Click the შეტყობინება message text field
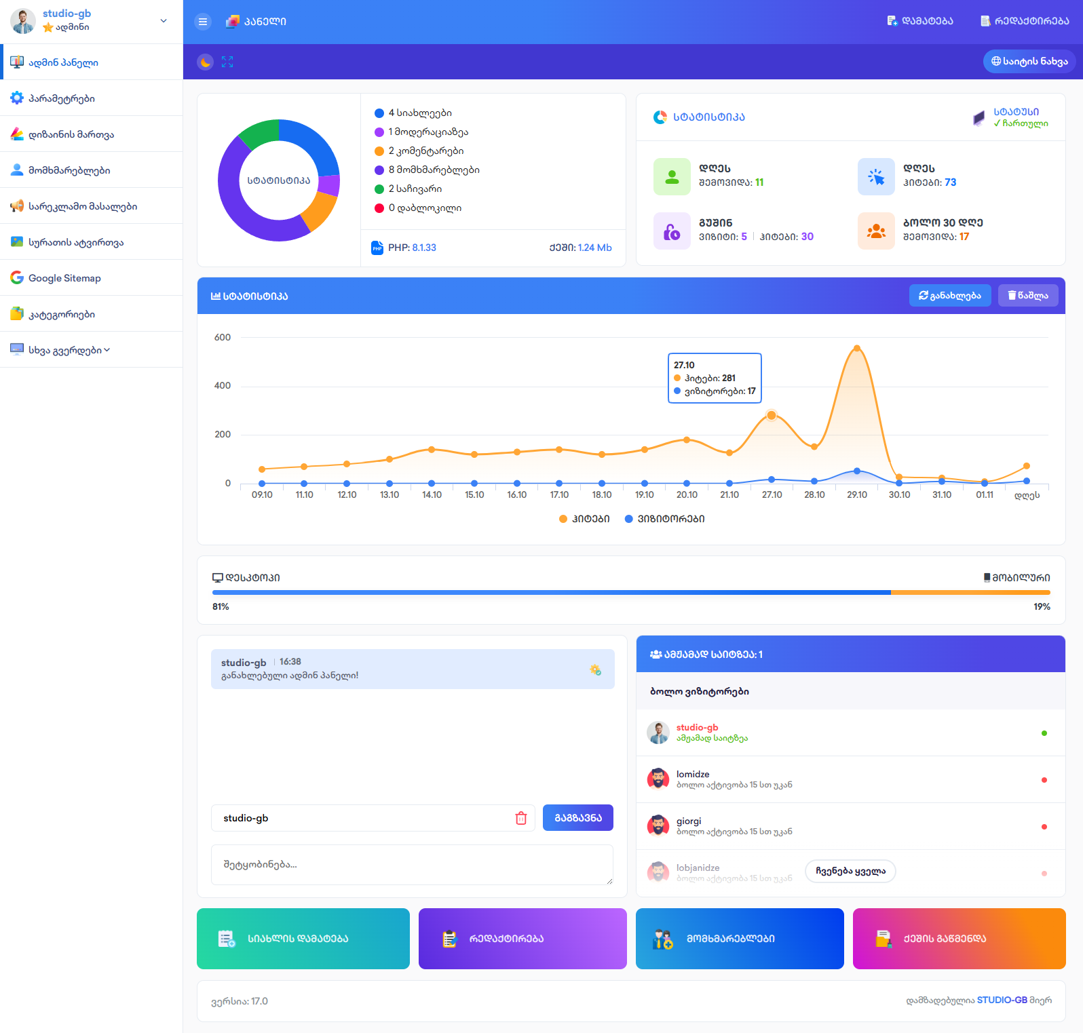This screenshot has height=1033, width=1083. [411, 864]
